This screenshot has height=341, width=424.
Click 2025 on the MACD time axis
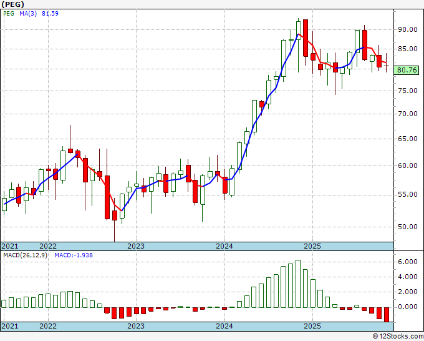(x=312, y=326)
